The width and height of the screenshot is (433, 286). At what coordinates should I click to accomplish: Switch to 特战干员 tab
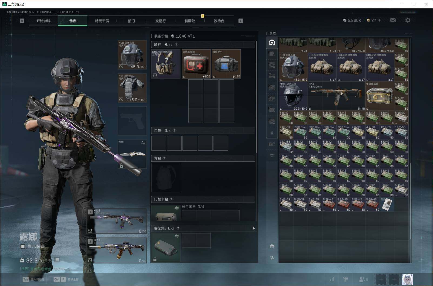(102, 21)
